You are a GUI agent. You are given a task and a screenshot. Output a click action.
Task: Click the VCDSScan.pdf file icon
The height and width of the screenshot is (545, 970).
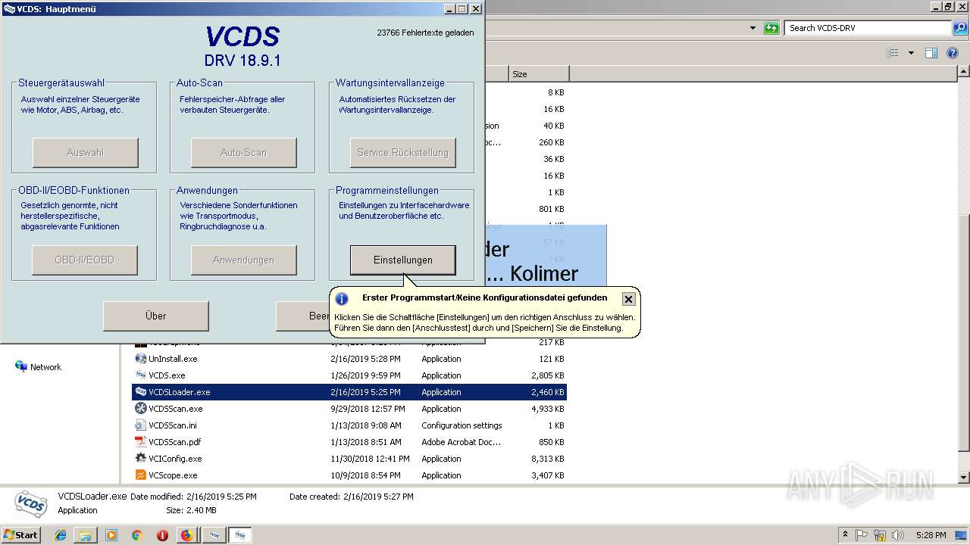[140, 442]
